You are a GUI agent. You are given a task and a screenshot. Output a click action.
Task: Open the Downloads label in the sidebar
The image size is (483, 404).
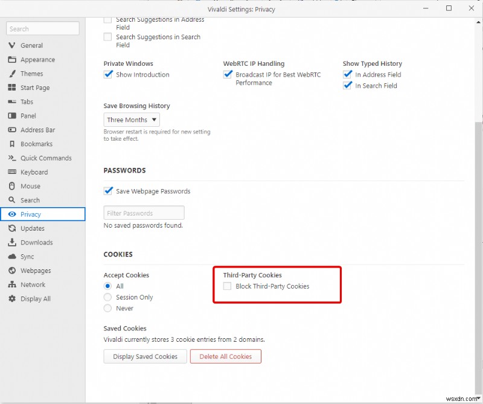point(36,242)
